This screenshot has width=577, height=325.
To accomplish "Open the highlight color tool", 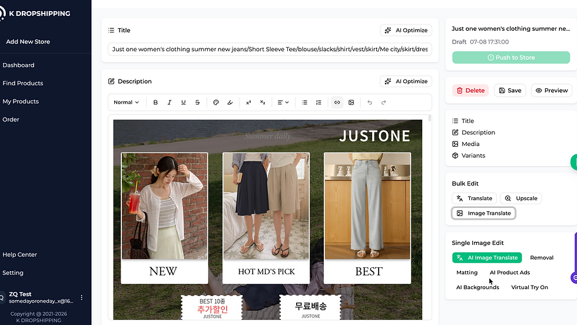I will click(230, 102).
